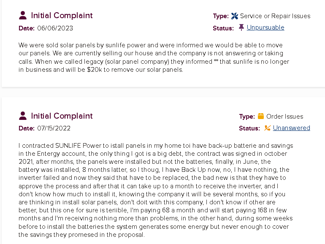325x244 pixels.
Task: Click the sunlife power solar panels complaint text
Action: click(x=154, y=57)
